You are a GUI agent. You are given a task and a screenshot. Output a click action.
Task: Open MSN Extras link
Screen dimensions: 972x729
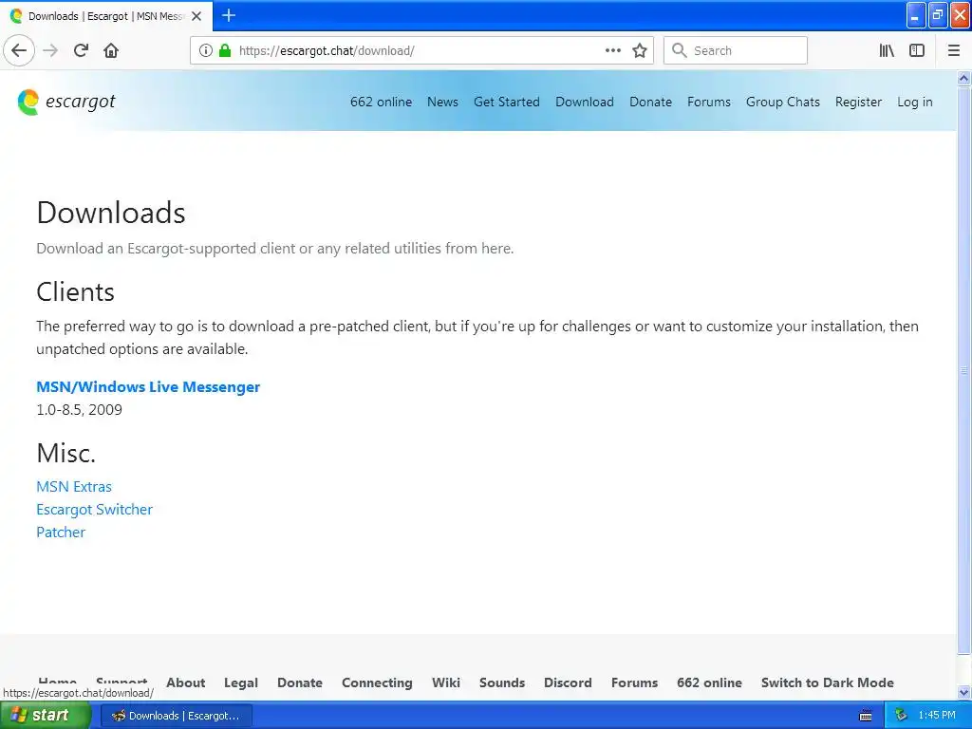74,487
